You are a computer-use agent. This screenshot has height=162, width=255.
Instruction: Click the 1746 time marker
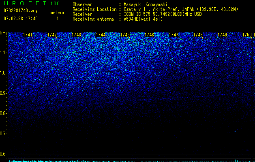point(149,35)
